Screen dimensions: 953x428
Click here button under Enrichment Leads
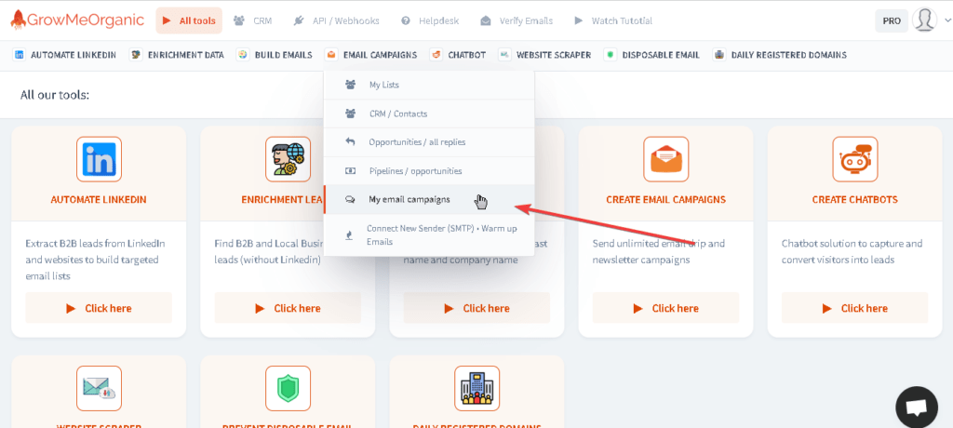click(x=288, y=308)
